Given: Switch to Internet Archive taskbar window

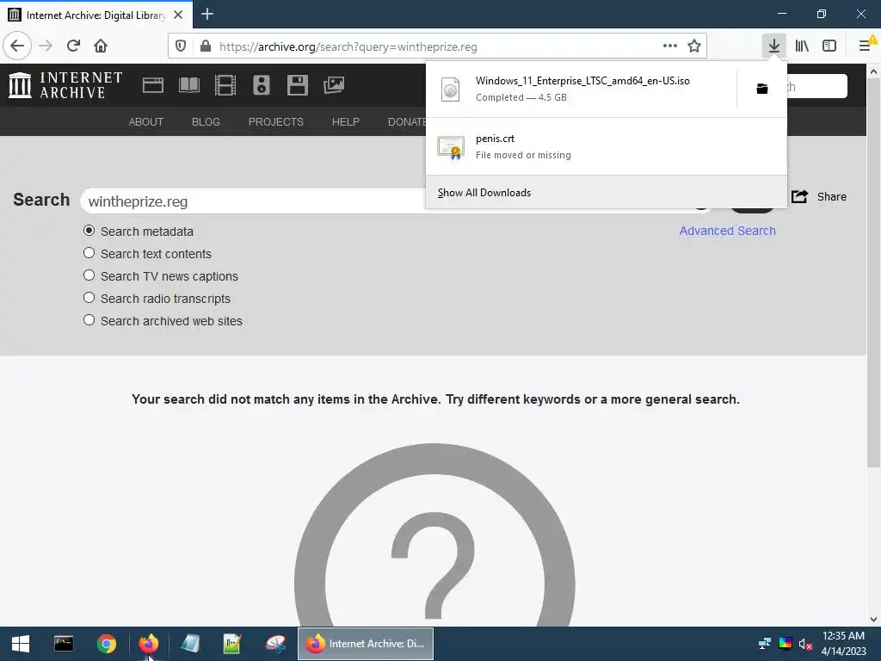Looking at the screenshot, I should (x=366, y=644).
